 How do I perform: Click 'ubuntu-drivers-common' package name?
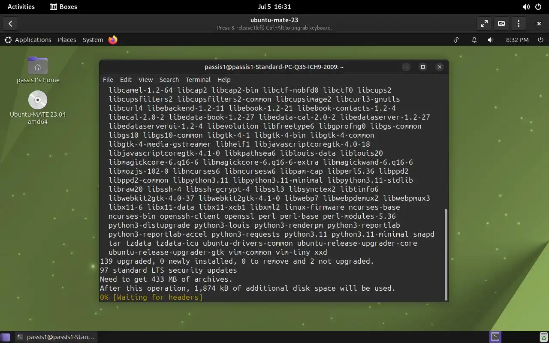point(248,243)
